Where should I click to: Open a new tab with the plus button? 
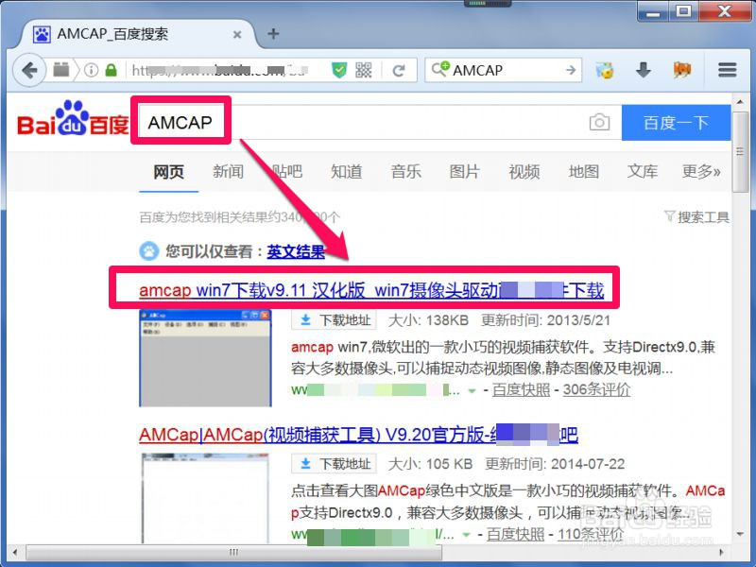click(x=273, y=34)
